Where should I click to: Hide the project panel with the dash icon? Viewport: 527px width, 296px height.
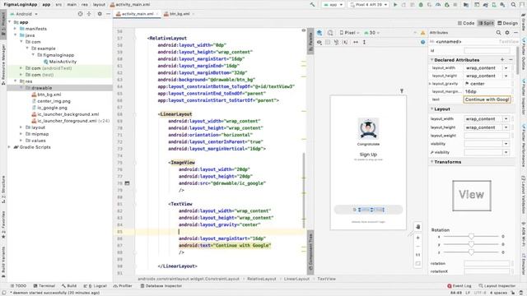tap(108, 14)
